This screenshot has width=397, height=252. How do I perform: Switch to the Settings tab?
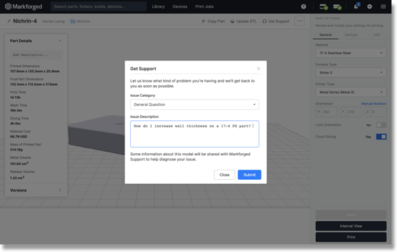[351, 35]
